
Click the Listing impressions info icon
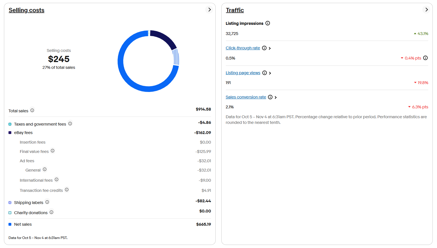point(268,23)
